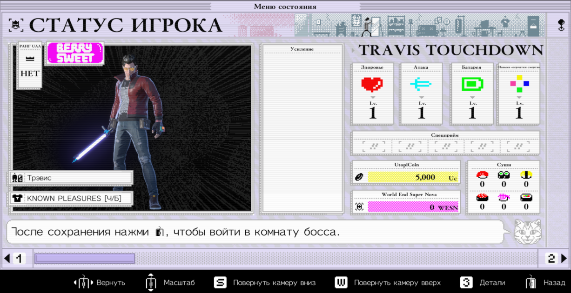Image resolution: width=571 pixels, height=293 pixels.
Task: Click the pixel cat face icon
Action: 527,232
